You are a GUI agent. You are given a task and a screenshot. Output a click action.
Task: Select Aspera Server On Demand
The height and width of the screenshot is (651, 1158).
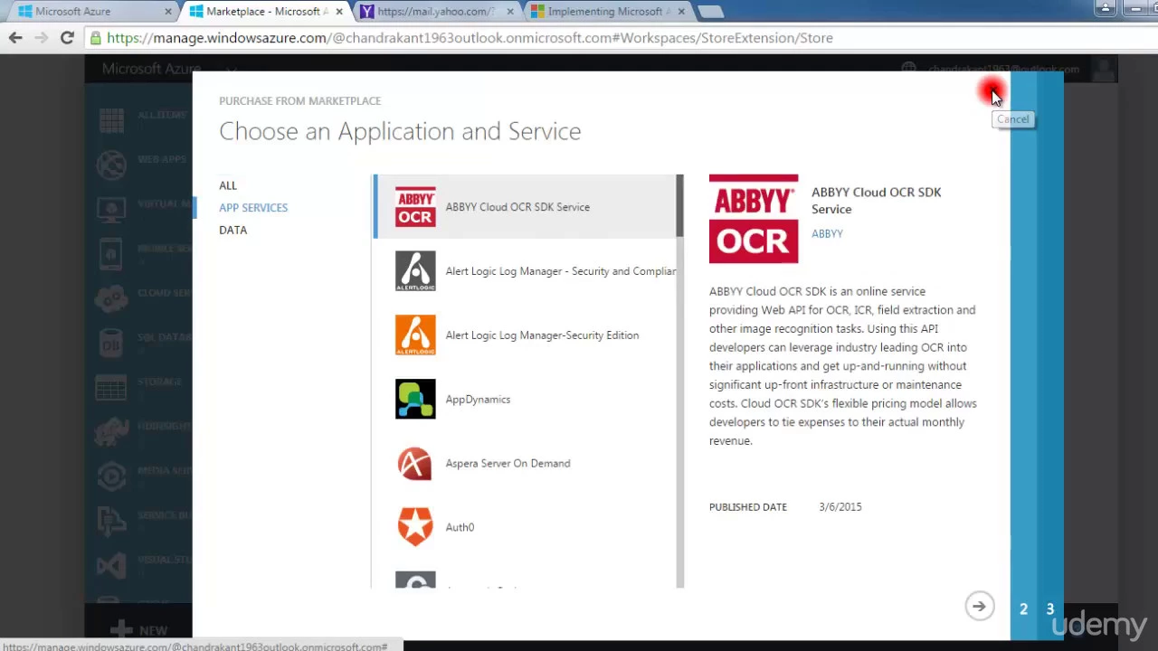coord(508,464)
